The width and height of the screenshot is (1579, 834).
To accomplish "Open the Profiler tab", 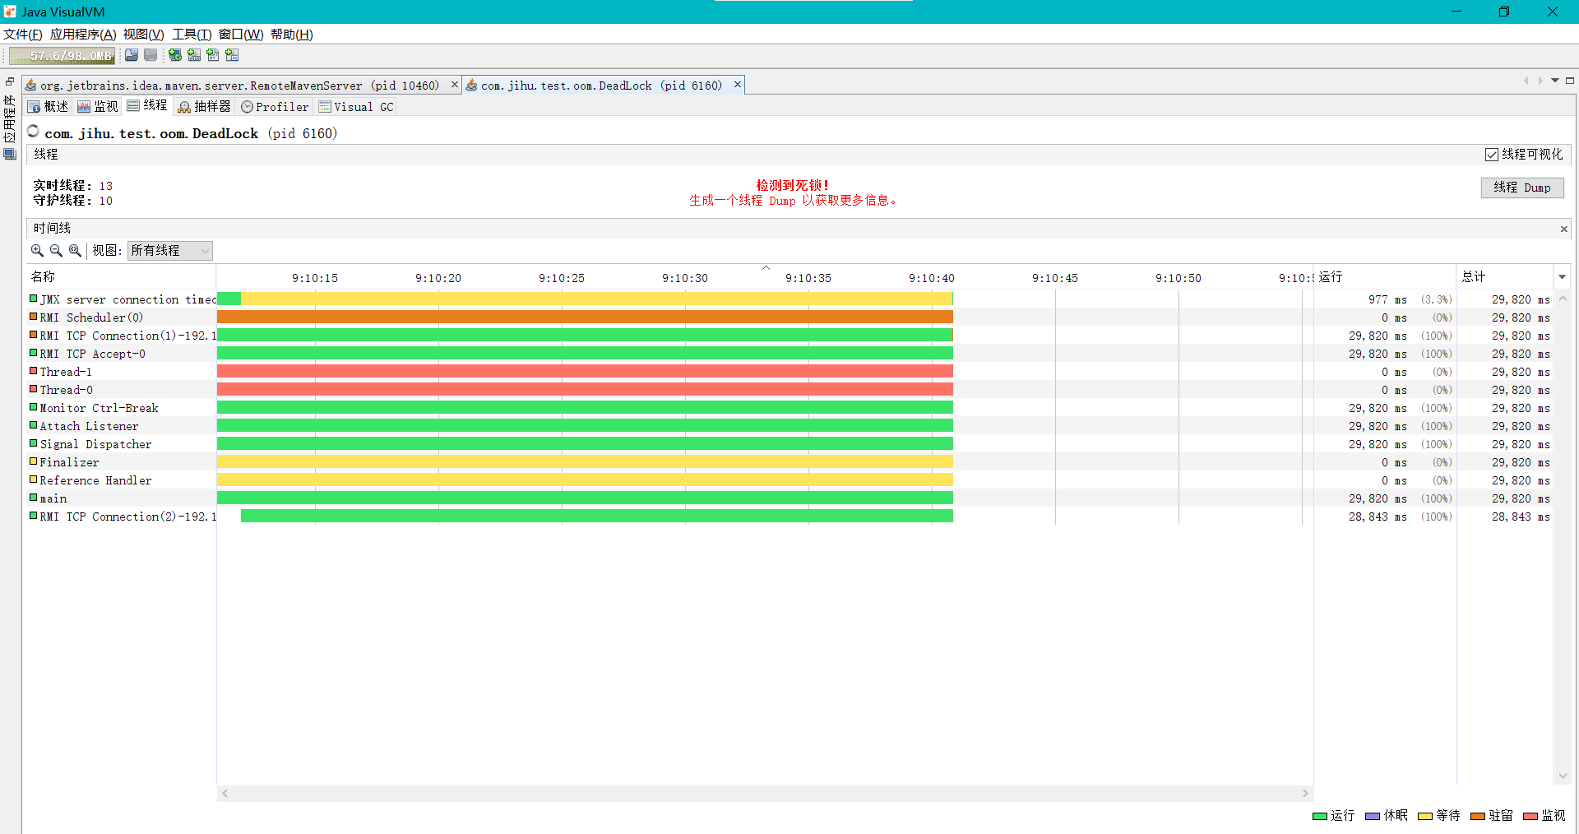I will point(275,107).
